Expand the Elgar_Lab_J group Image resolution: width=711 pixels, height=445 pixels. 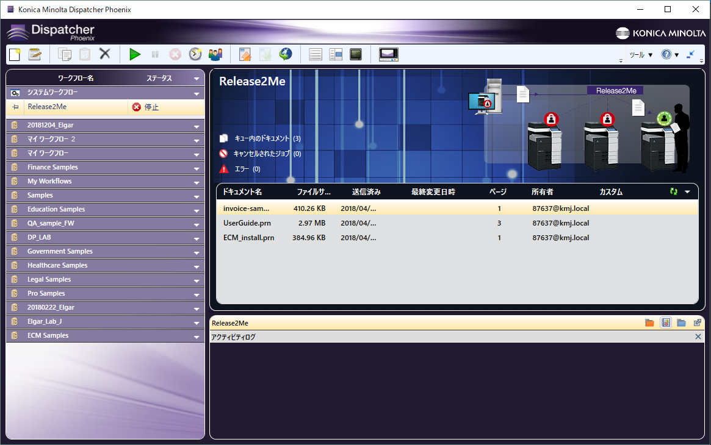pyautogui.click(x=197, y=322)
